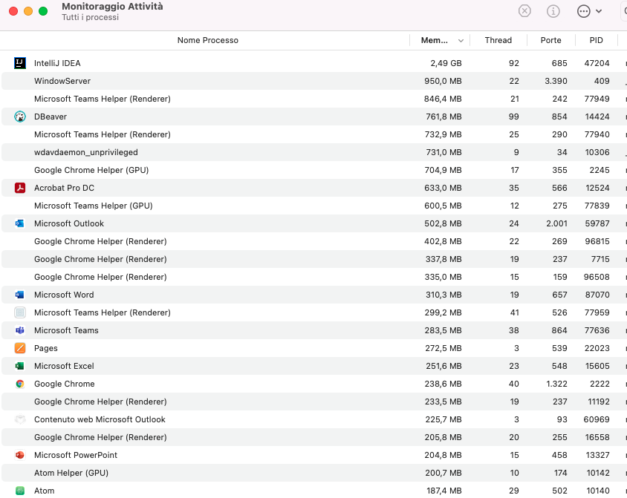627x498 pixels.
Task: Click the Microsoft Excel icon
Action: tap(19, 366)
